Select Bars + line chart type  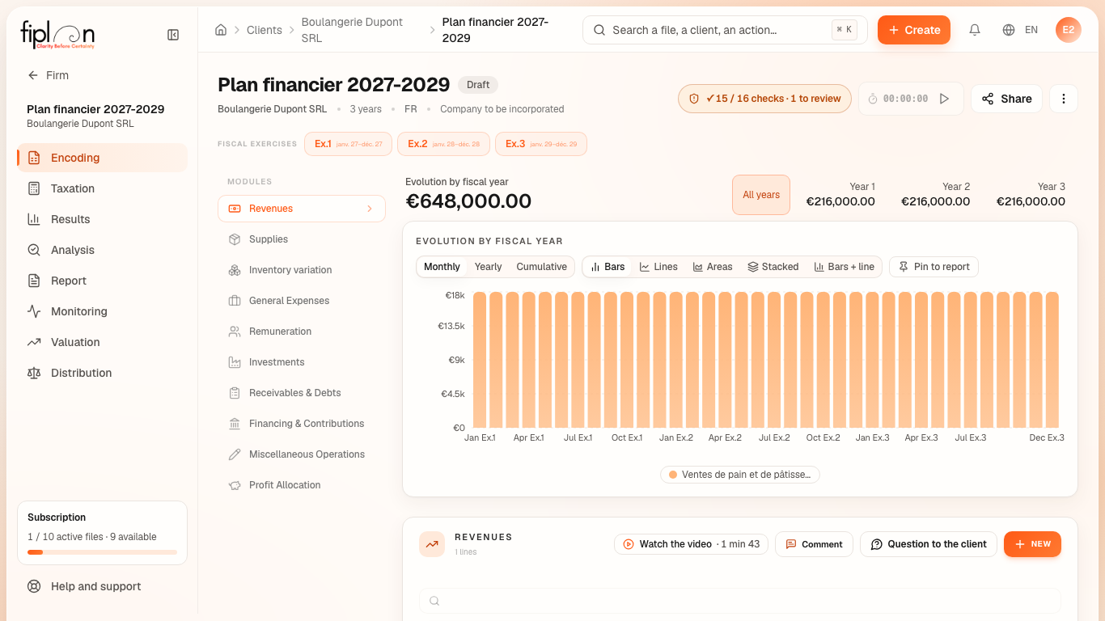(844, 267)
